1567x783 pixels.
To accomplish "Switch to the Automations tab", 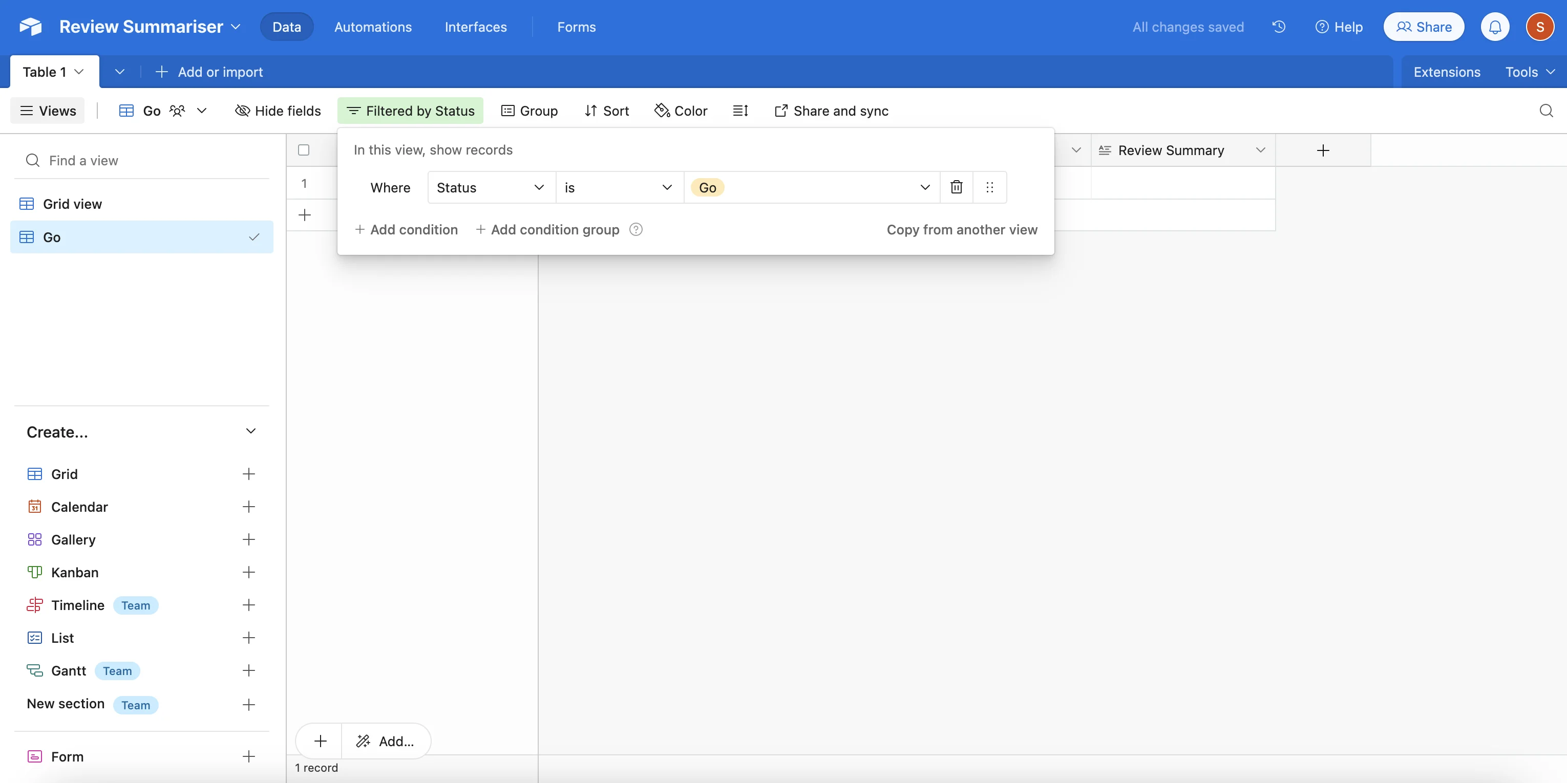I will (373, 27).
